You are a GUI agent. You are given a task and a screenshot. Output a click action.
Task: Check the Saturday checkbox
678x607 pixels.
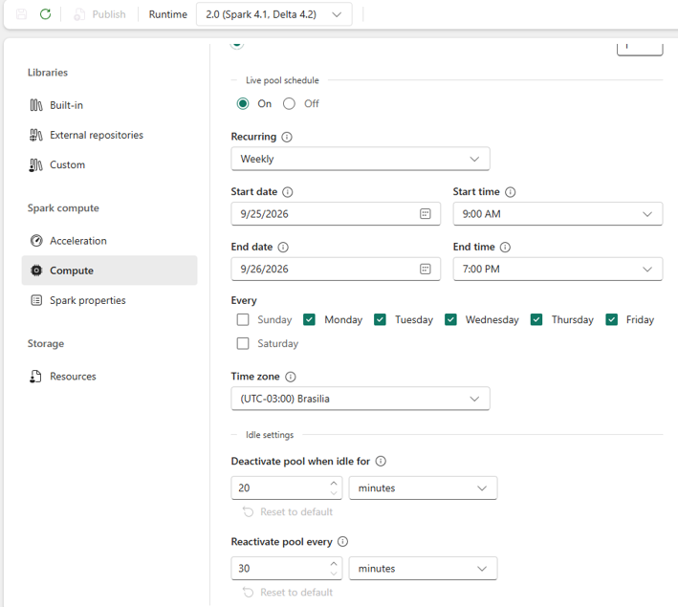[243, 343]
